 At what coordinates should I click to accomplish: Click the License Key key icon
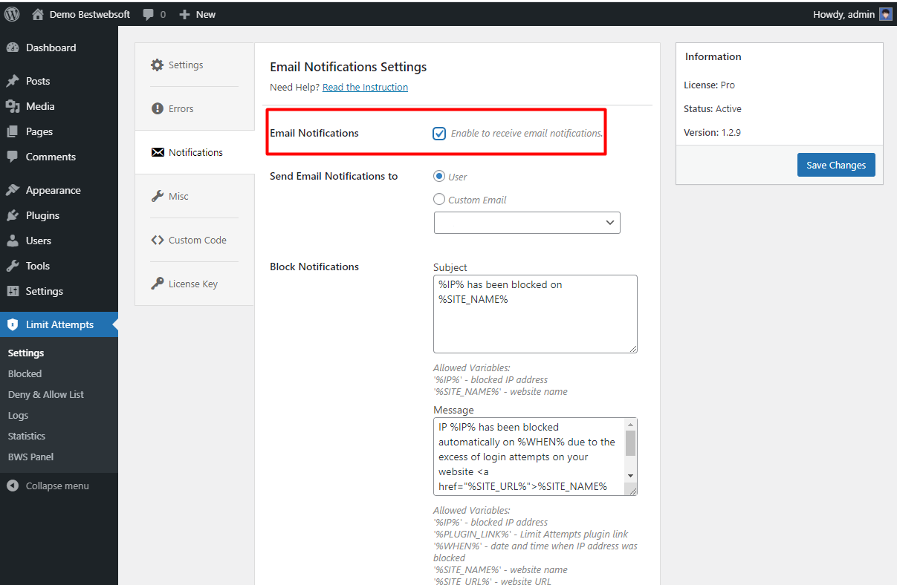(x=157, y=284)
